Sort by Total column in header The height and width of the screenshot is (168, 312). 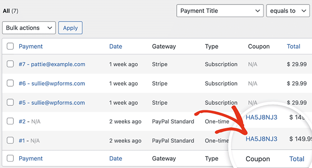pyautogui.click(x=293, y=46)
